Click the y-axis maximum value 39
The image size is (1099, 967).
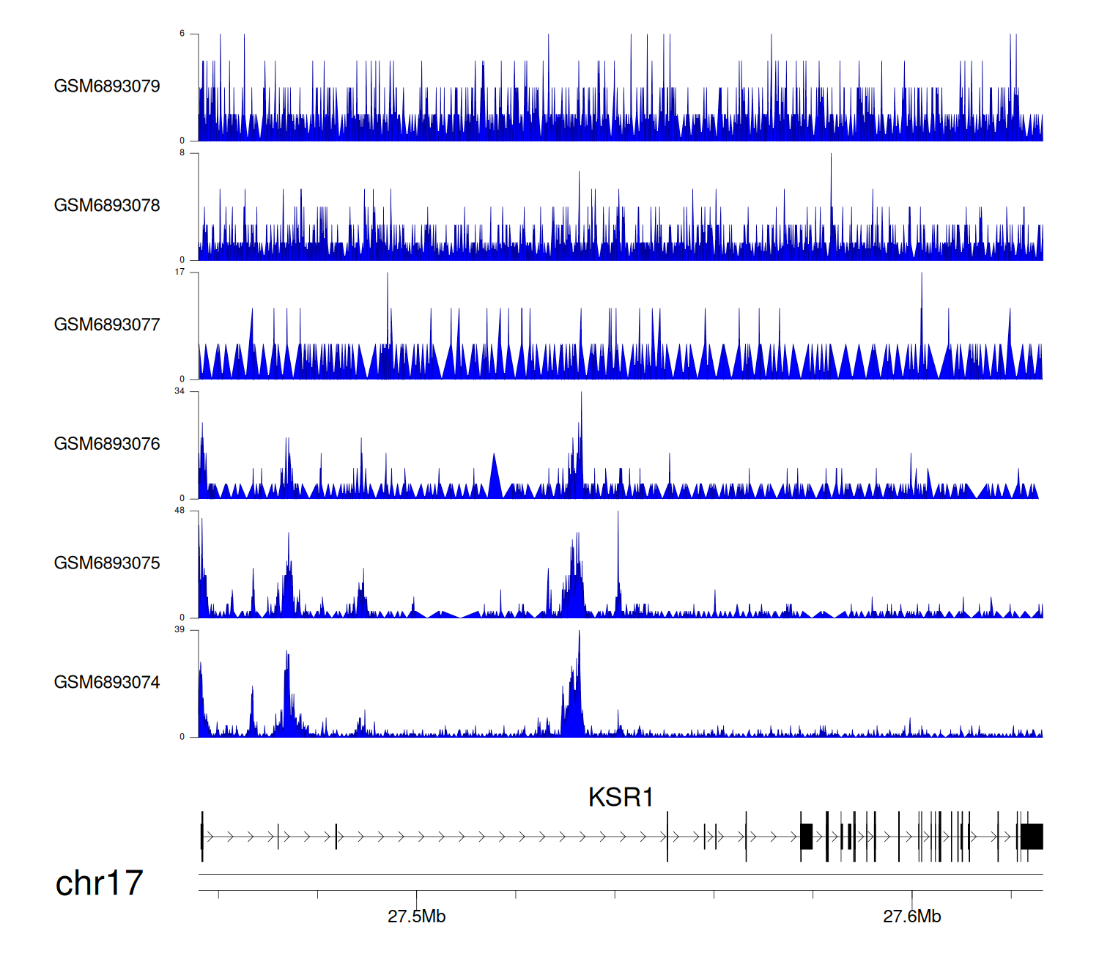coord(180,630)
